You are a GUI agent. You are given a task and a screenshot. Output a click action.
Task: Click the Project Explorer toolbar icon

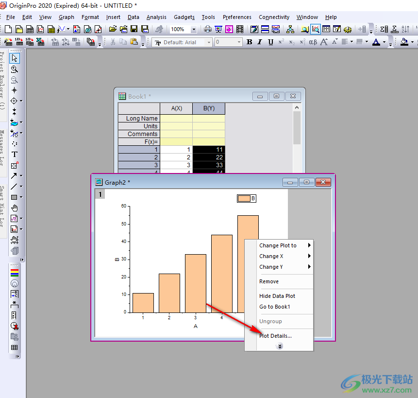pyautogui.click(x=305, y=29)
